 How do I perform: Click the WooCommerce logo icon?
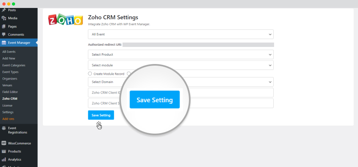click(4, 143)
